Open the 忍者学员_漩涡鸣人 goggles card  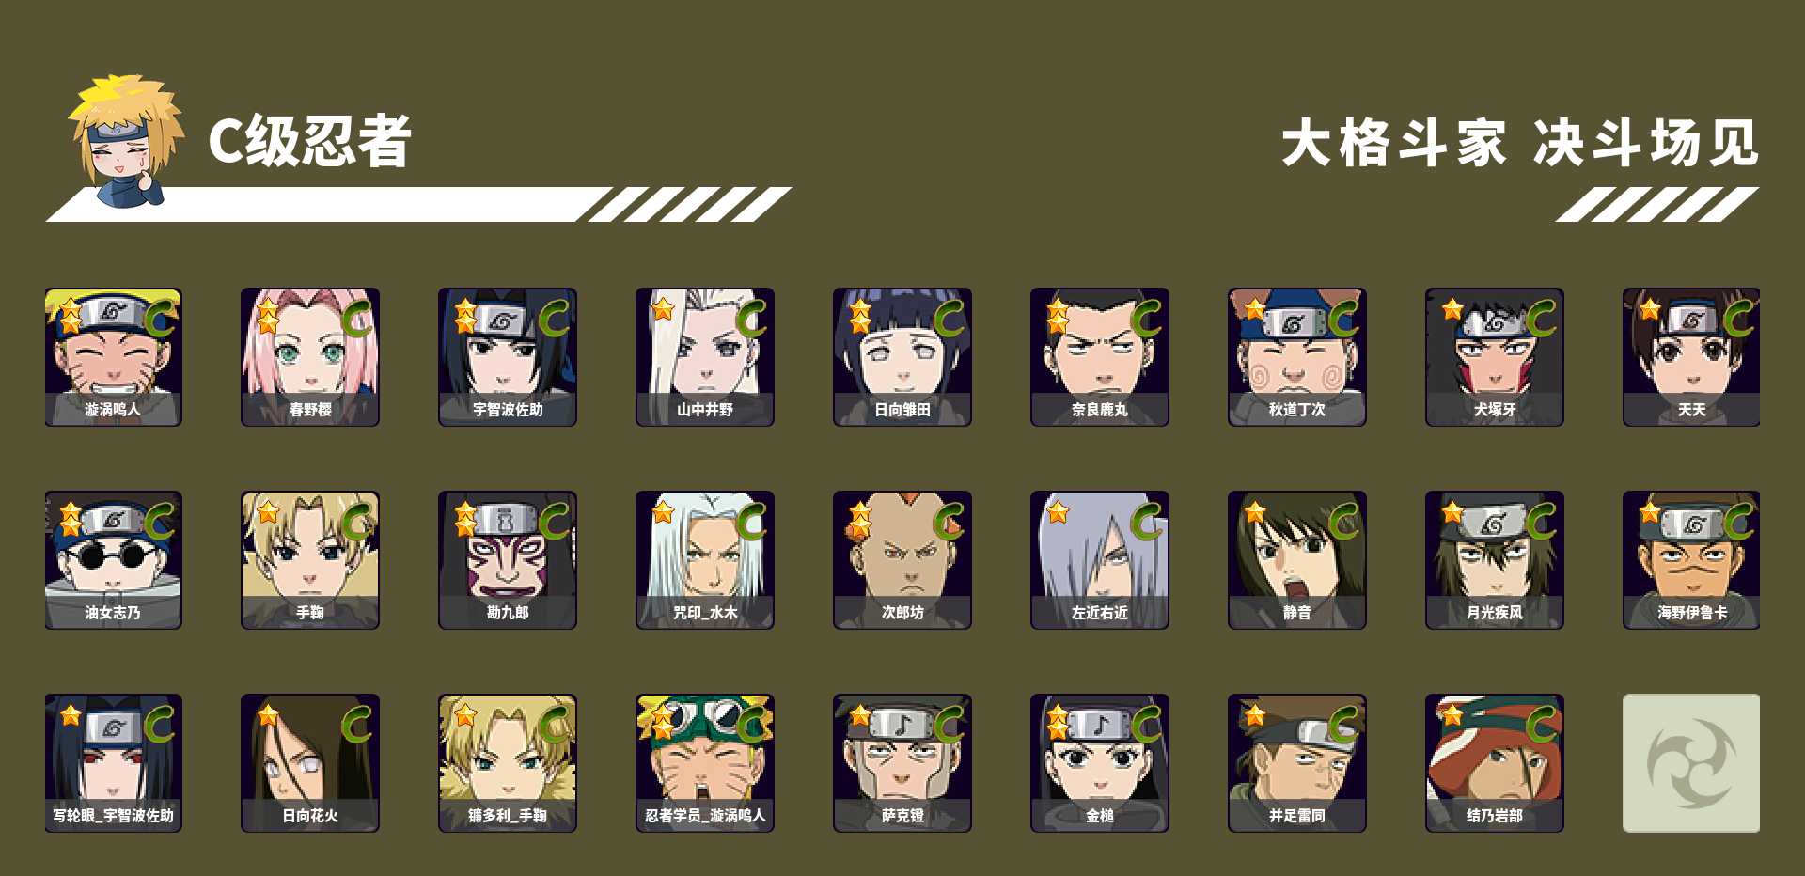click(x=705, y=763)
